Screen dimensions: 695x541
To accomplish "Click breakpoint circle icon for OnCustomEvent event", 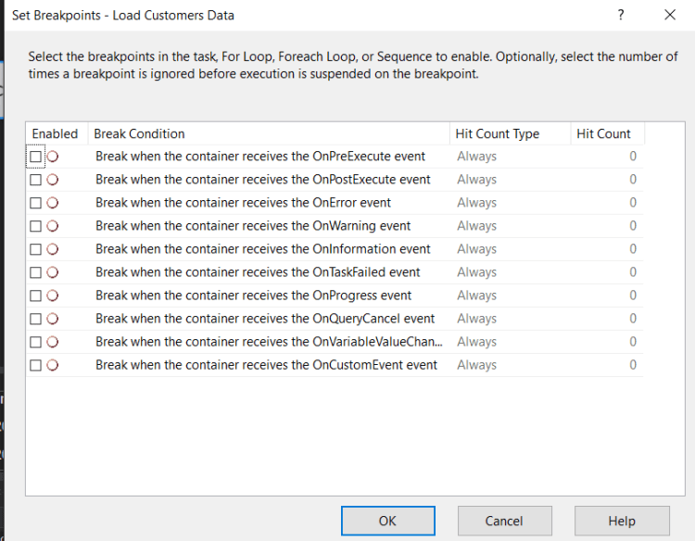I will 53,365.
